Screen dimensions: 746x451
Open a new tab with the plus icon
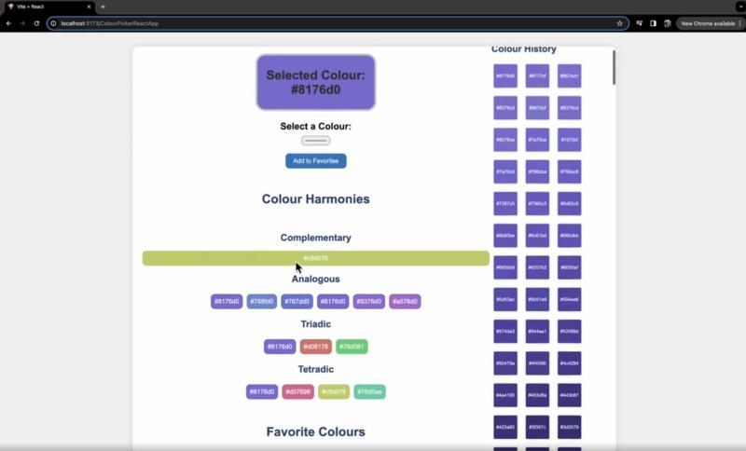tap(103, 7)
